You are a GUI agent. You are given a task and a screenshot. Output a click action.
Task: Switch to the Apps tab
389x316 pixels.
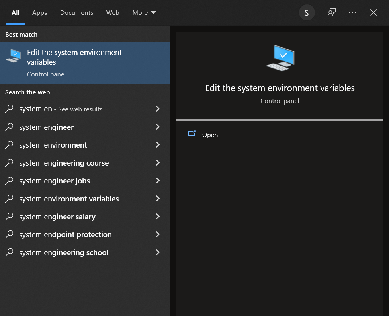point(39,13)
